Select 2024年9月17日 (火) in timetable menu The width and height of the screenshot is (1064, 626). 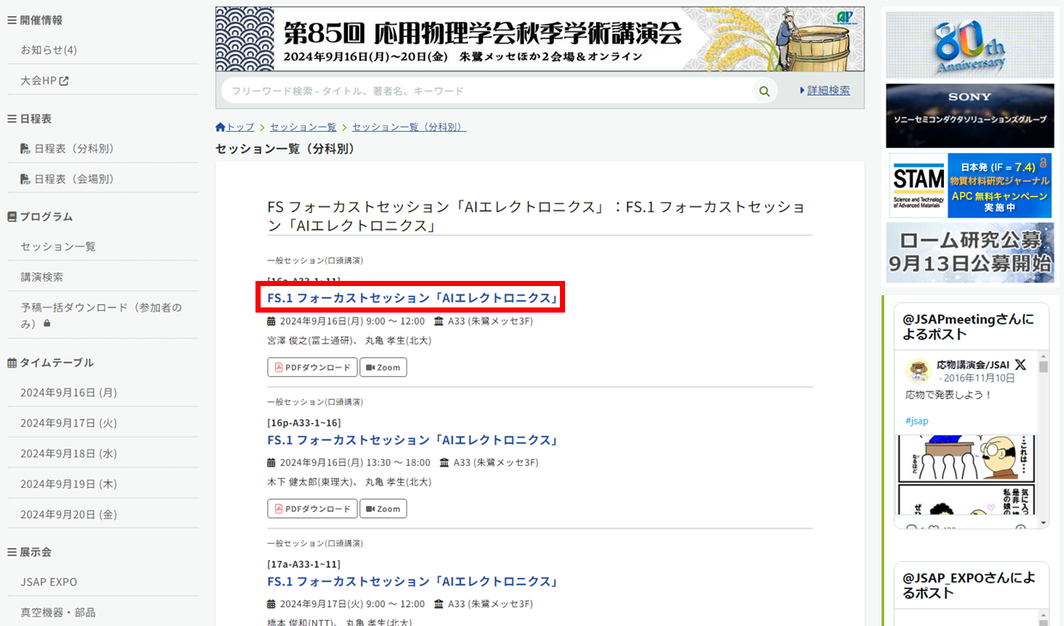point(69,423)
